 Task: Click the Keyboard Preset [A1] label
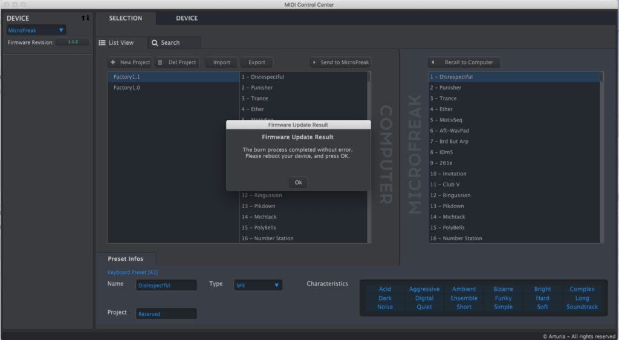click(132, 272)
